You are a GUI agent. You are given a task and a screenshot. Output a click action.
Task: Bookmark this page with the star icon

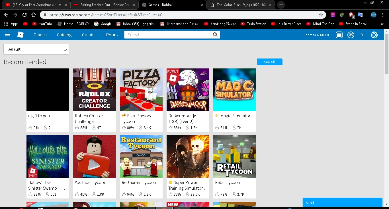tap(321, 15)
